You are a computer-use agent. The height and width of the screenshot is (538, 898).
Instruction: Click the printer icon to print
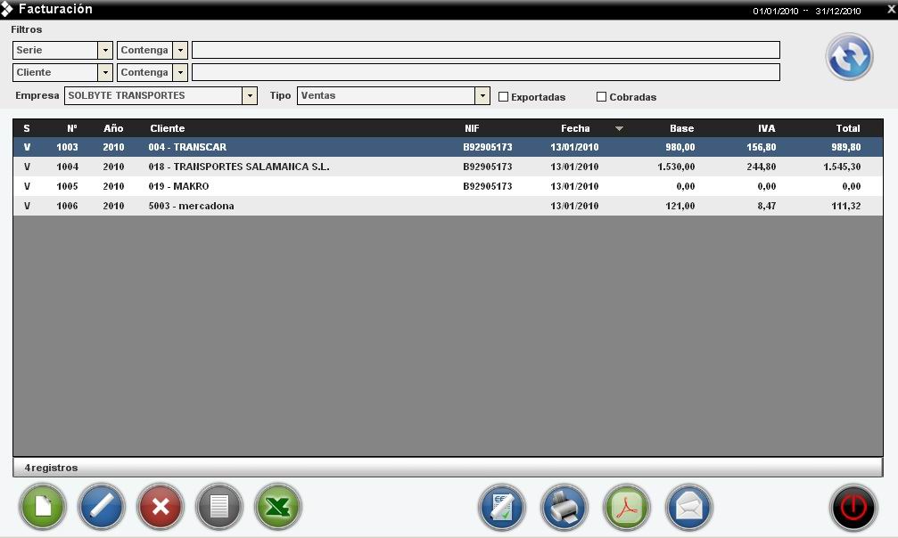pos(564,507)
